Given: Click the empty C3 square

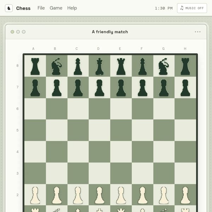Looking at the screenshot, I should point(78,173).
